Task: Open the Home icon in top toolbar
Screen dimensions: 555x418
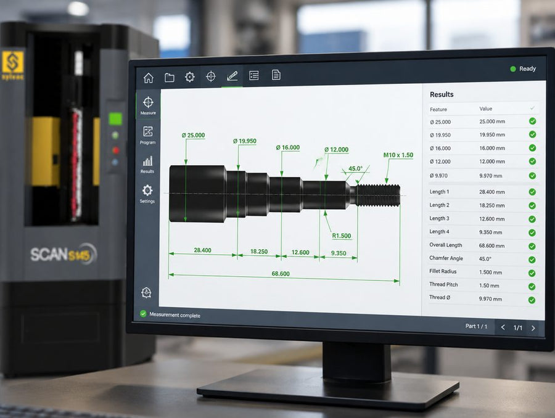Action: coord(148,78)
